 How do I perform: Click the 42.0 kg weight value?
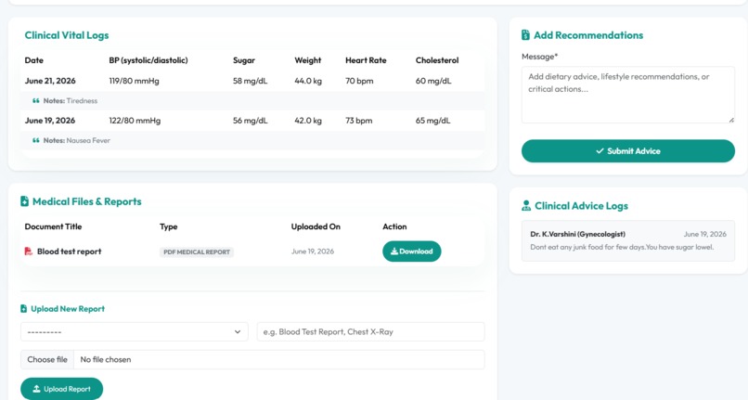[308, 121]
